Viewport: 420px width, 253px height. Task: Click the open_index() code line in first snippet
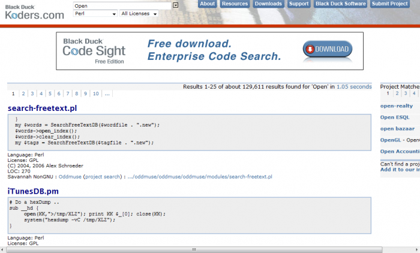click(46, 131)
